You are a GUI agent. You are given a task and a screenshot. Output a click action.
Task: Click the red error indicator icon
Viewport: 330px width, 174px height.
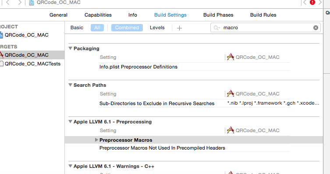(312, 2)
